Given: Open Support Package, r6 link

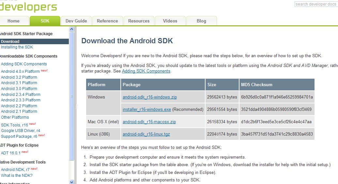Looking at the screenshot, I should click(19, 136).
